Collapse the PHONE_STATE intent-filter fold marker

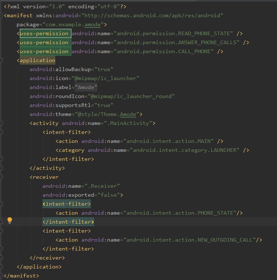[1, 204]
